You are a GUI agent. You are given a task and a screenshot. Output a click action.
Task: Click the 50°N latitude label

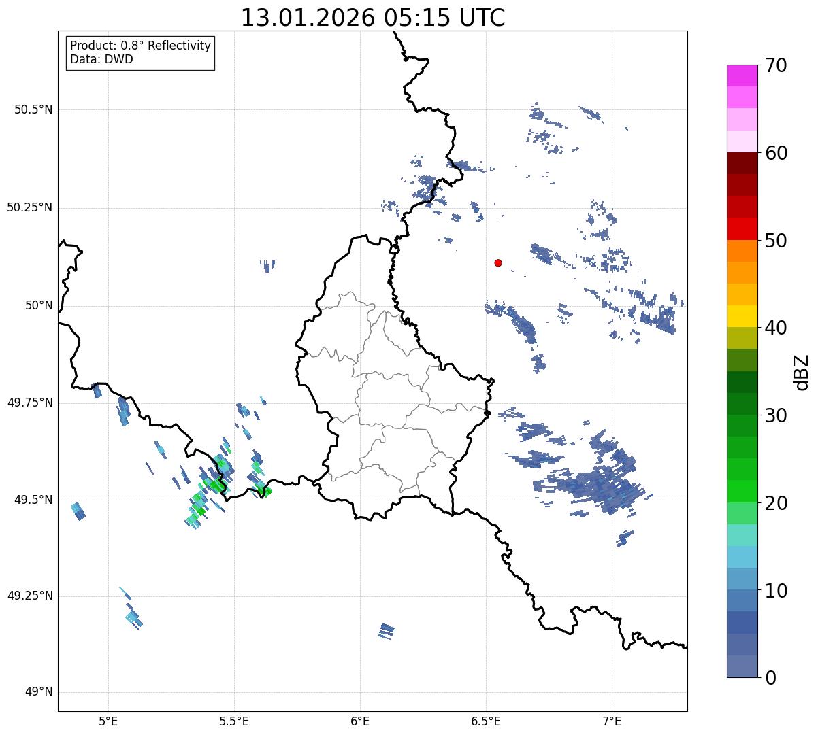tap(38, 305)
